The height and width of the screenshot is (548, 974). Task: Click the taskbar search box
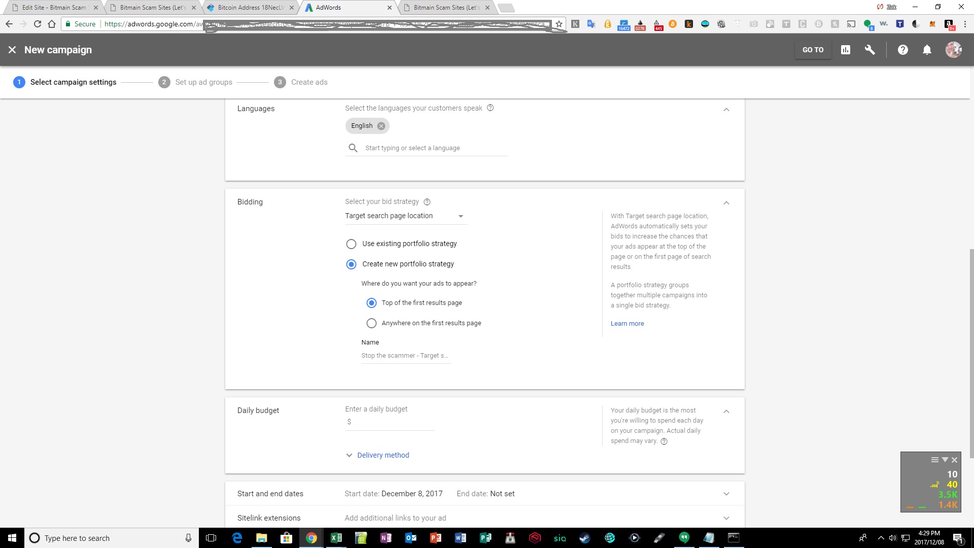click(111, 538)
